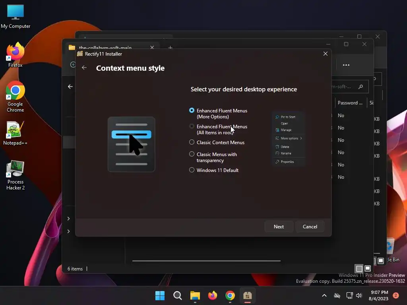This screenshot has height=305, width=407.
Task: Switch Explorer to large icons view
Action: click(x=368, y=268)
